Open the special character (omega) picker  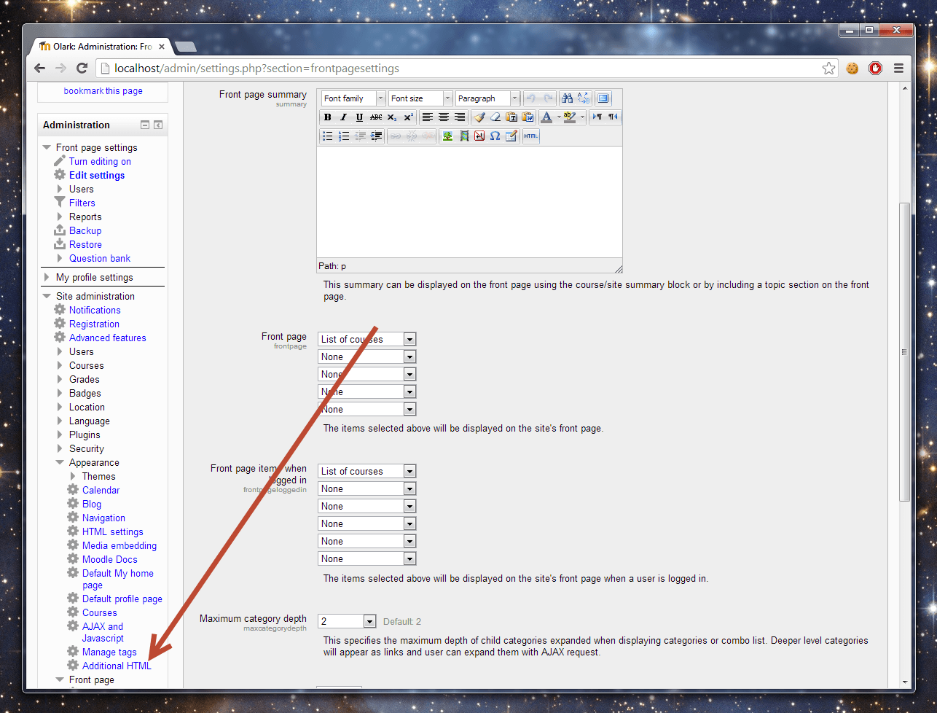495,136
